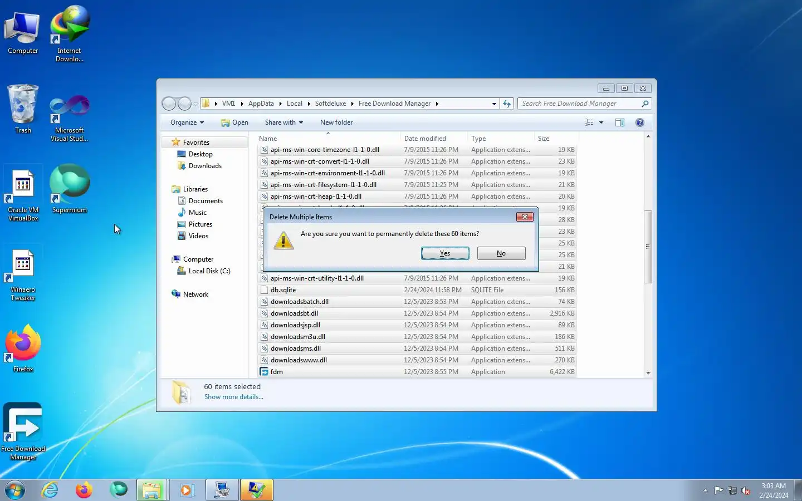Open the view options dropdown arrow
This screenshot has width=802, height=501.
click(x=601, y=122)
